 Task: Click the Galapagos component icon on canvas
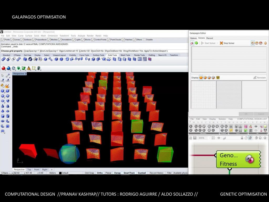[249, 159]
